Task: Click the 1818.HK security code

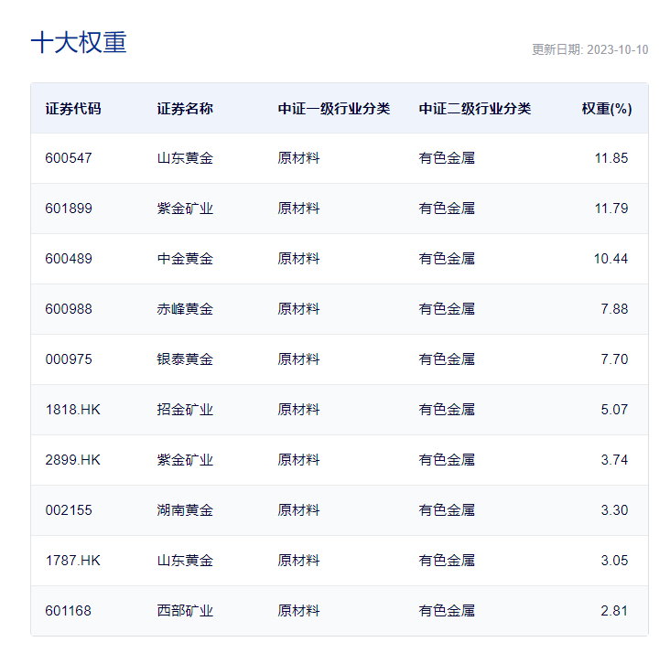Action: pyautogui.click(x=73, y=410)
